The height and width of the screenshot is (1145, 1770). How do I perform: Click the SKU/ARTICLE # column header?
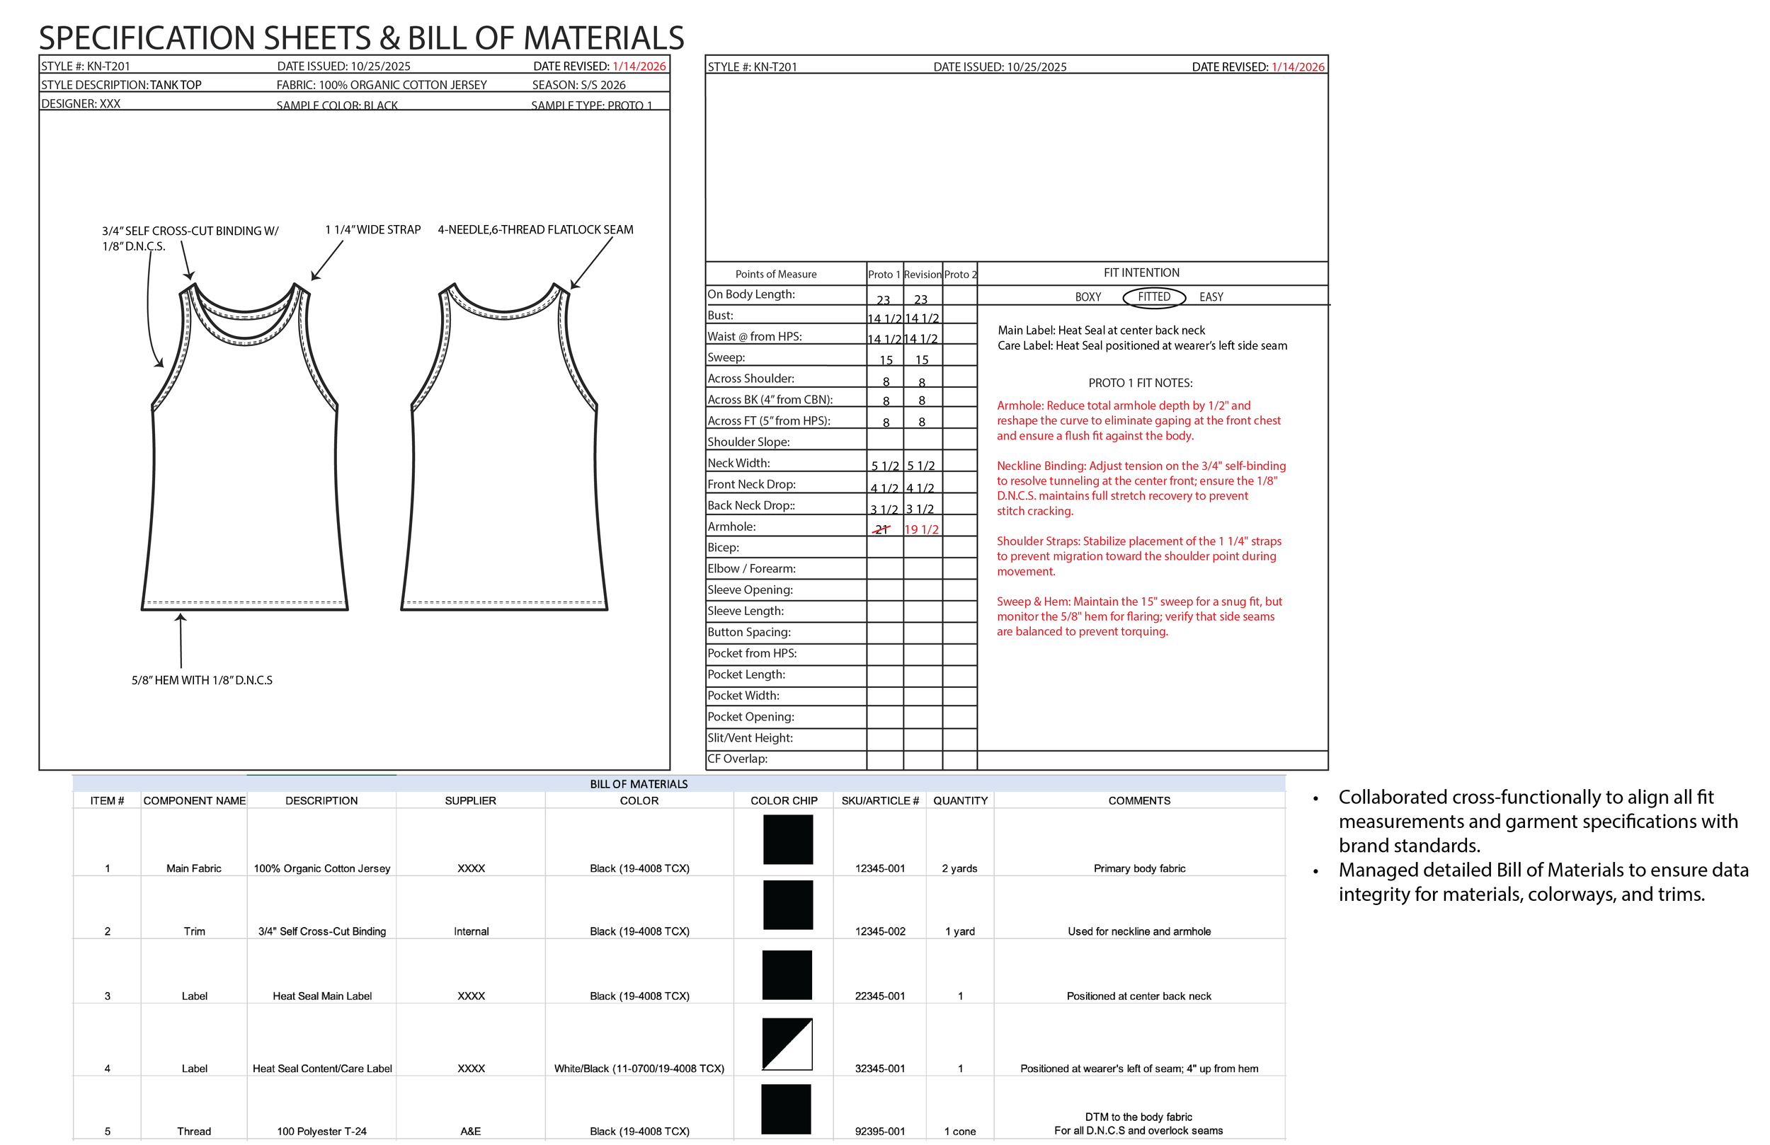[880, 801]
